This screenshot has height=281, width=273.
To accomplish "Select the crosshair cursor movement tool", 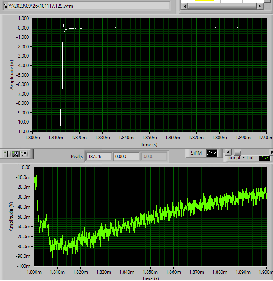I will (x=7, y=153).
